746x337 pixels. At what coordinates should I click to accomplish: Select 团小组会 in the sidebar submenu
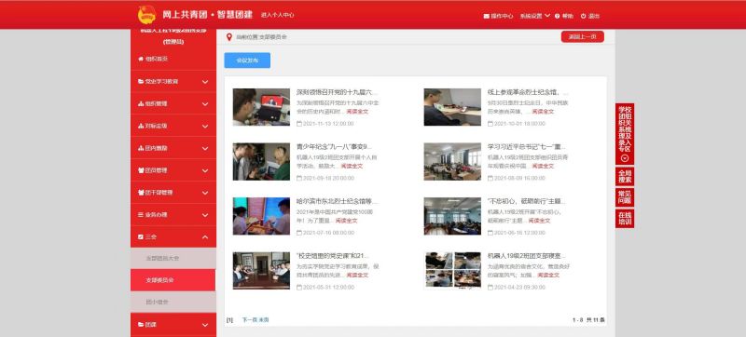tap(173, 302)
